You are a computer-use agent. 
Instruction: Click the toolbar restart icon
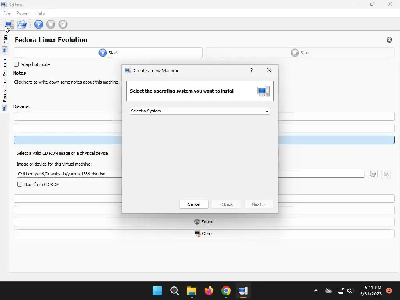tap(63, 24)
